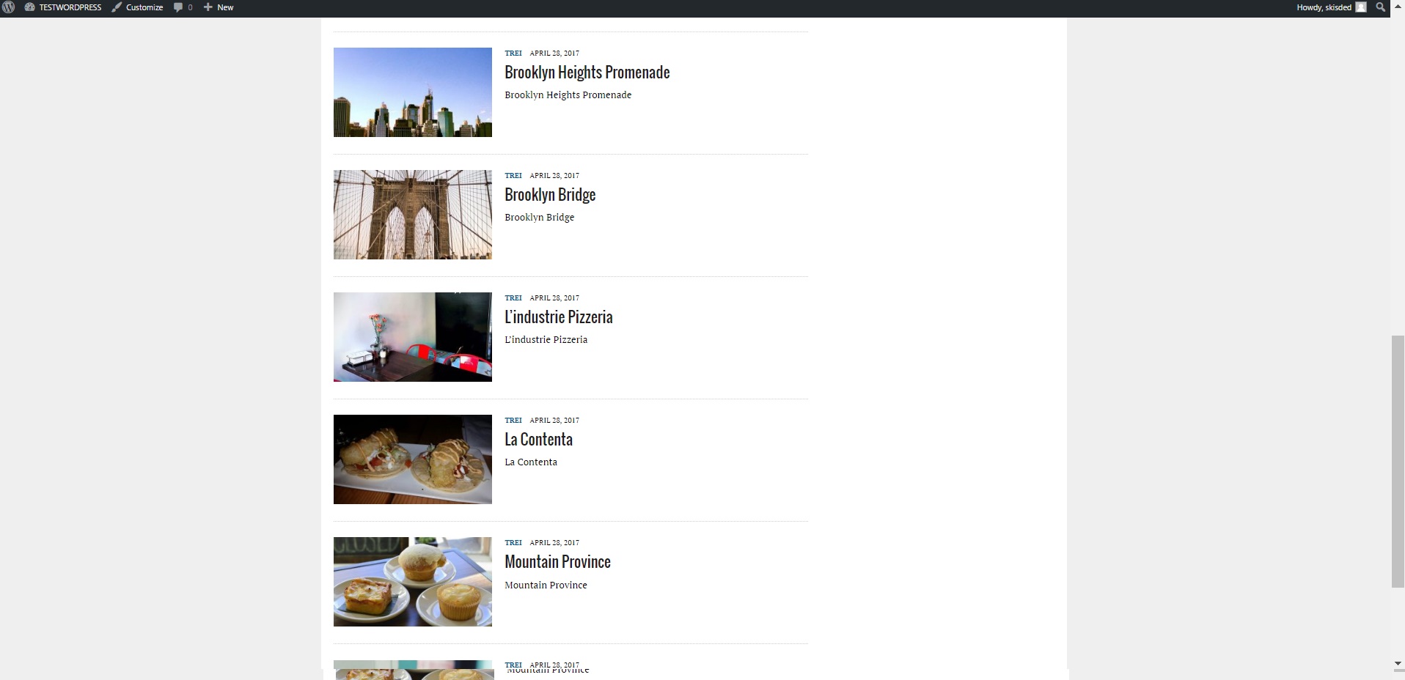Click the date above La Contenta
Image resolution: width=1405 pixels, height=680 pixels.
pos(554,421)
